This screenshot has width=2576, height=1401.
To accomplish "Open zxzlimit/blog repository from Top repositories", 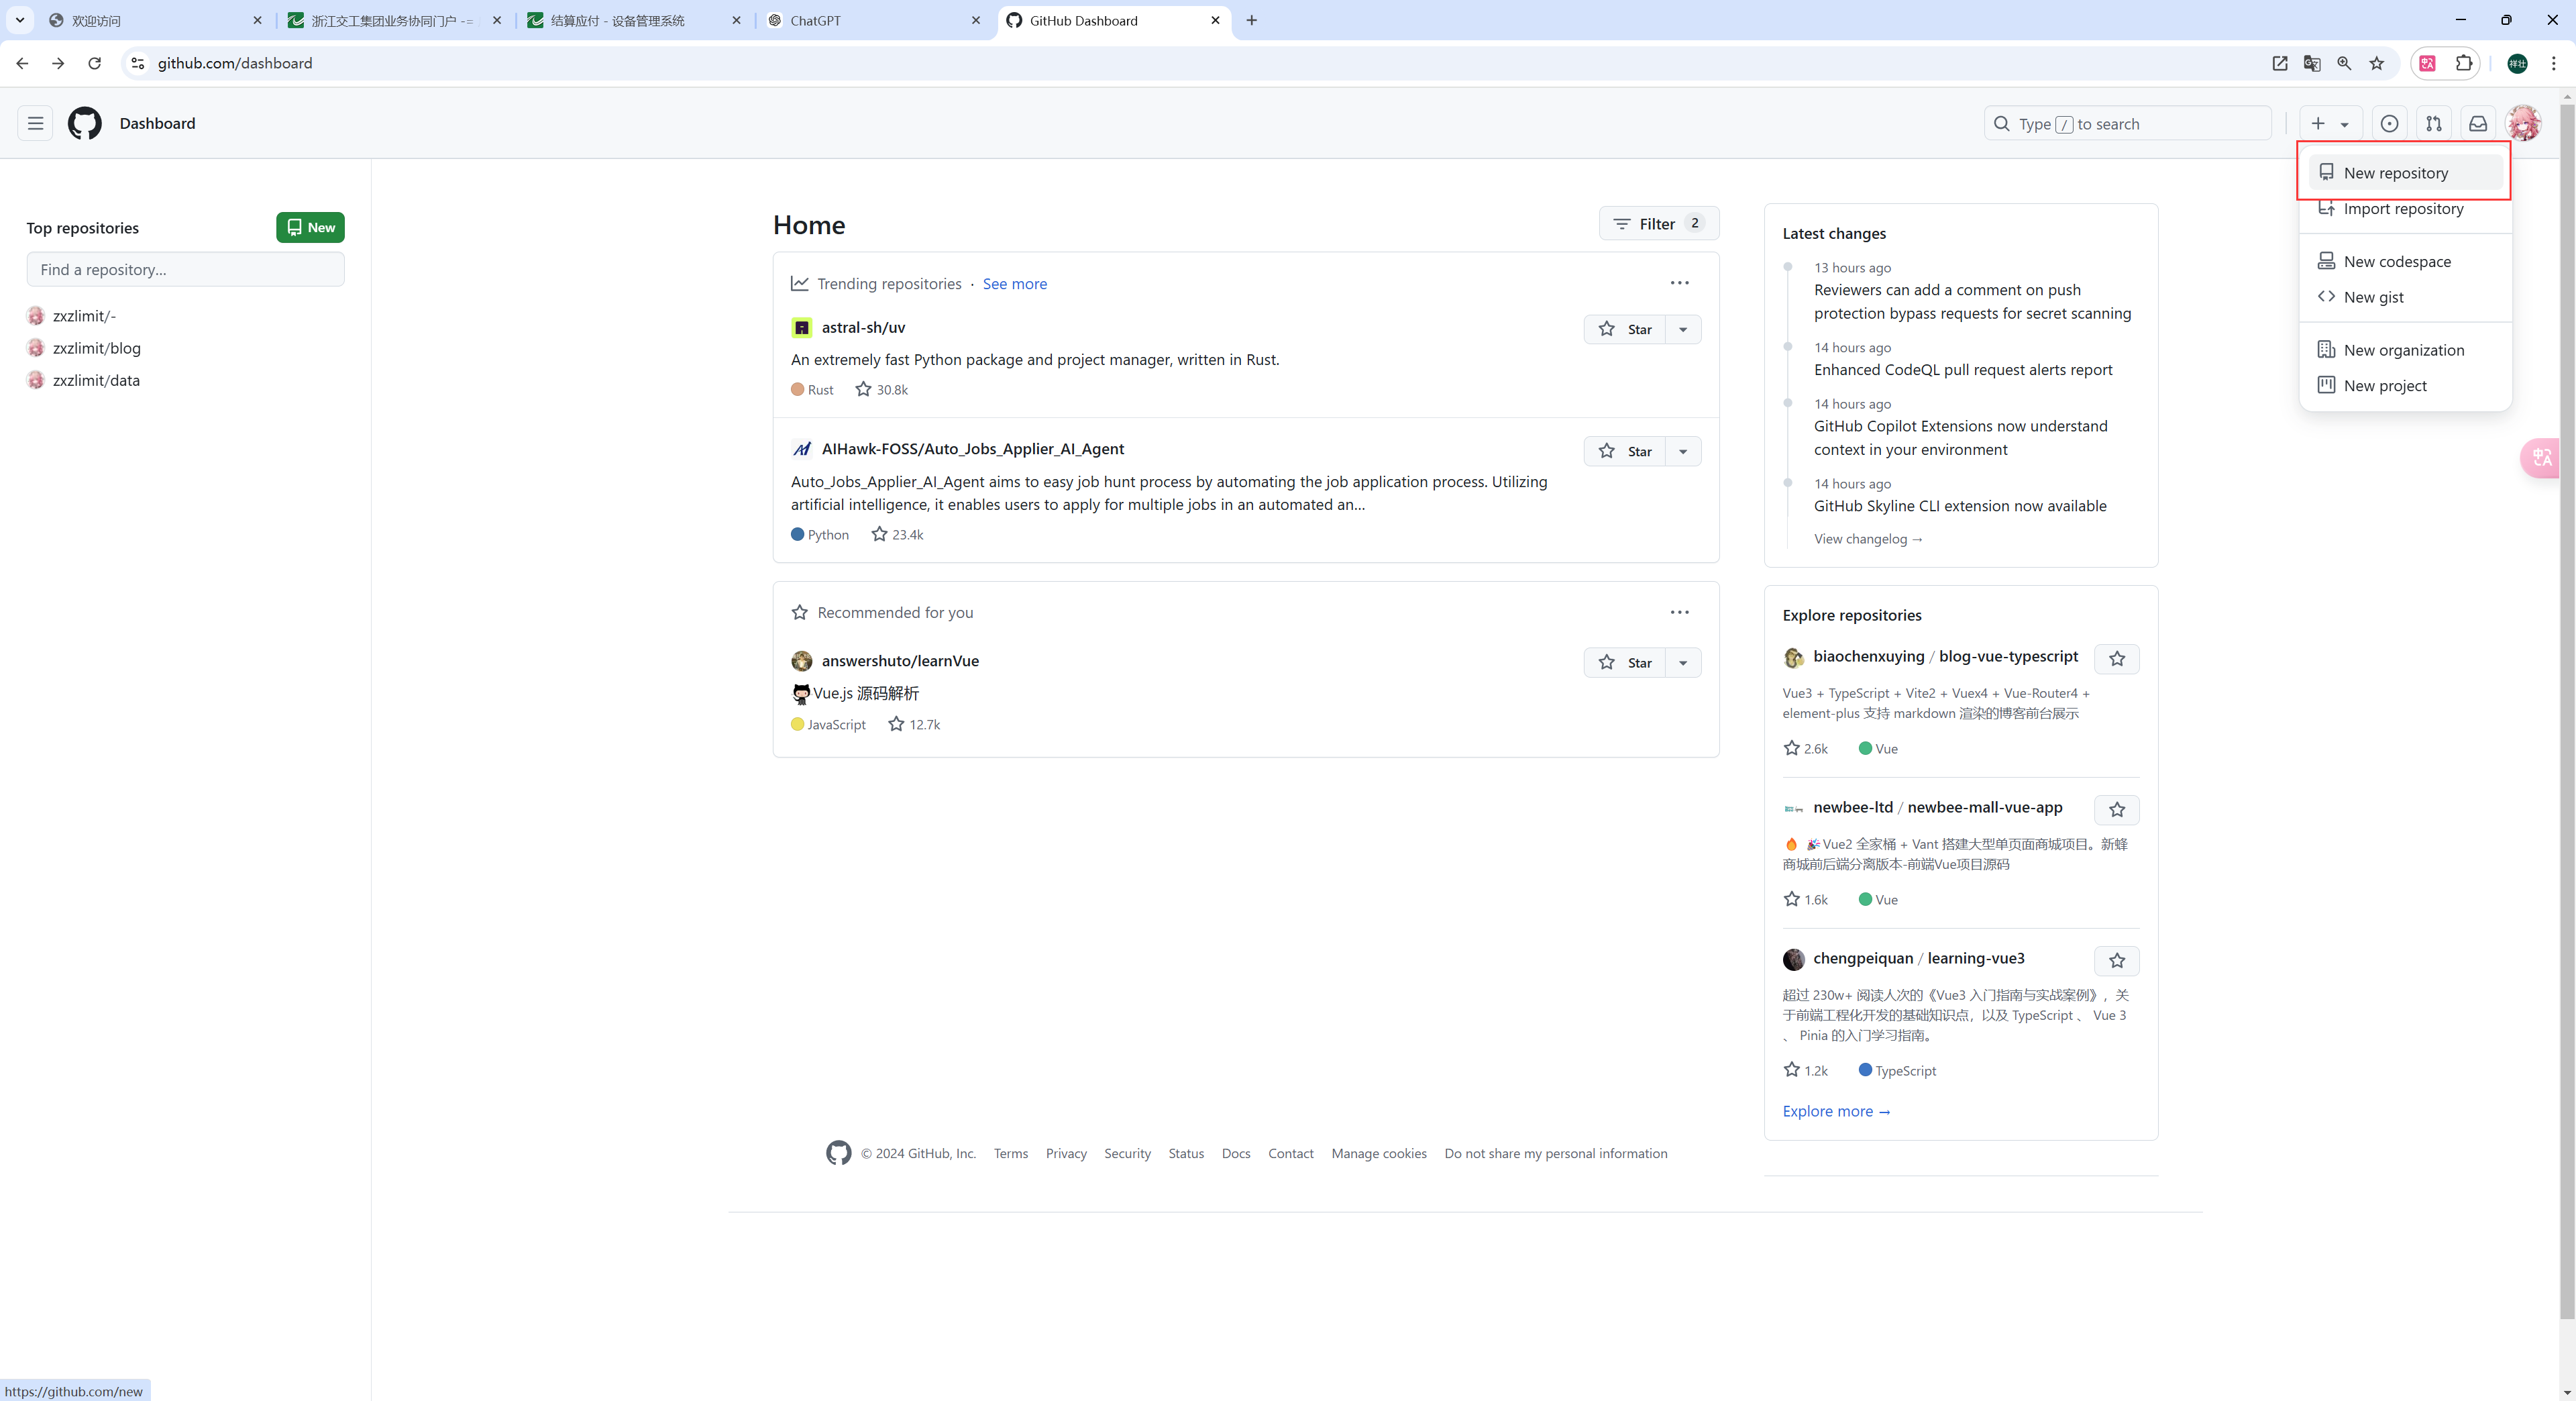I will coord(97,348).
